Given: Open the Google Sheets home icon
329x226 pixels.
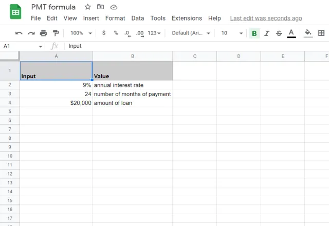Looking at the screenshot, I should pos(15,12).
